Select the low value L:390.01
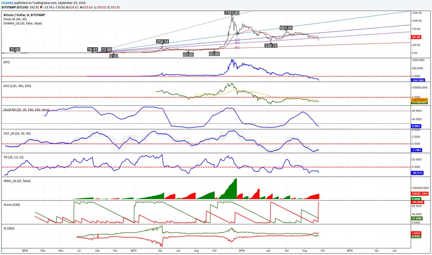The height and width of the screenshot is (255, 432). click(100, 7)
